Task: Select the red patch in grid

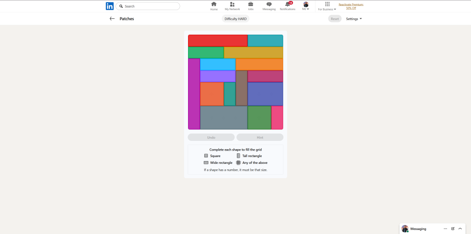Action: pos(218,41)
